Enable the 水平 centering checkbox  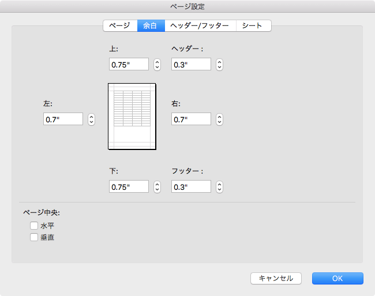pos(34,226)
